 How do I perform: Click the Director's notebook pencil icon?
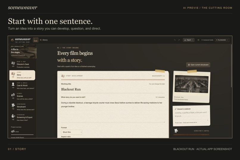[x=176, y=109]
